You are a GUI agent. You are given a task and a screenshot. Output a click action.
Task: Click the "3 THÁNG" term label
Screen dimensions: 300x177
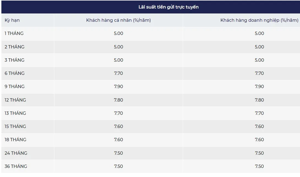coord(14,60)
